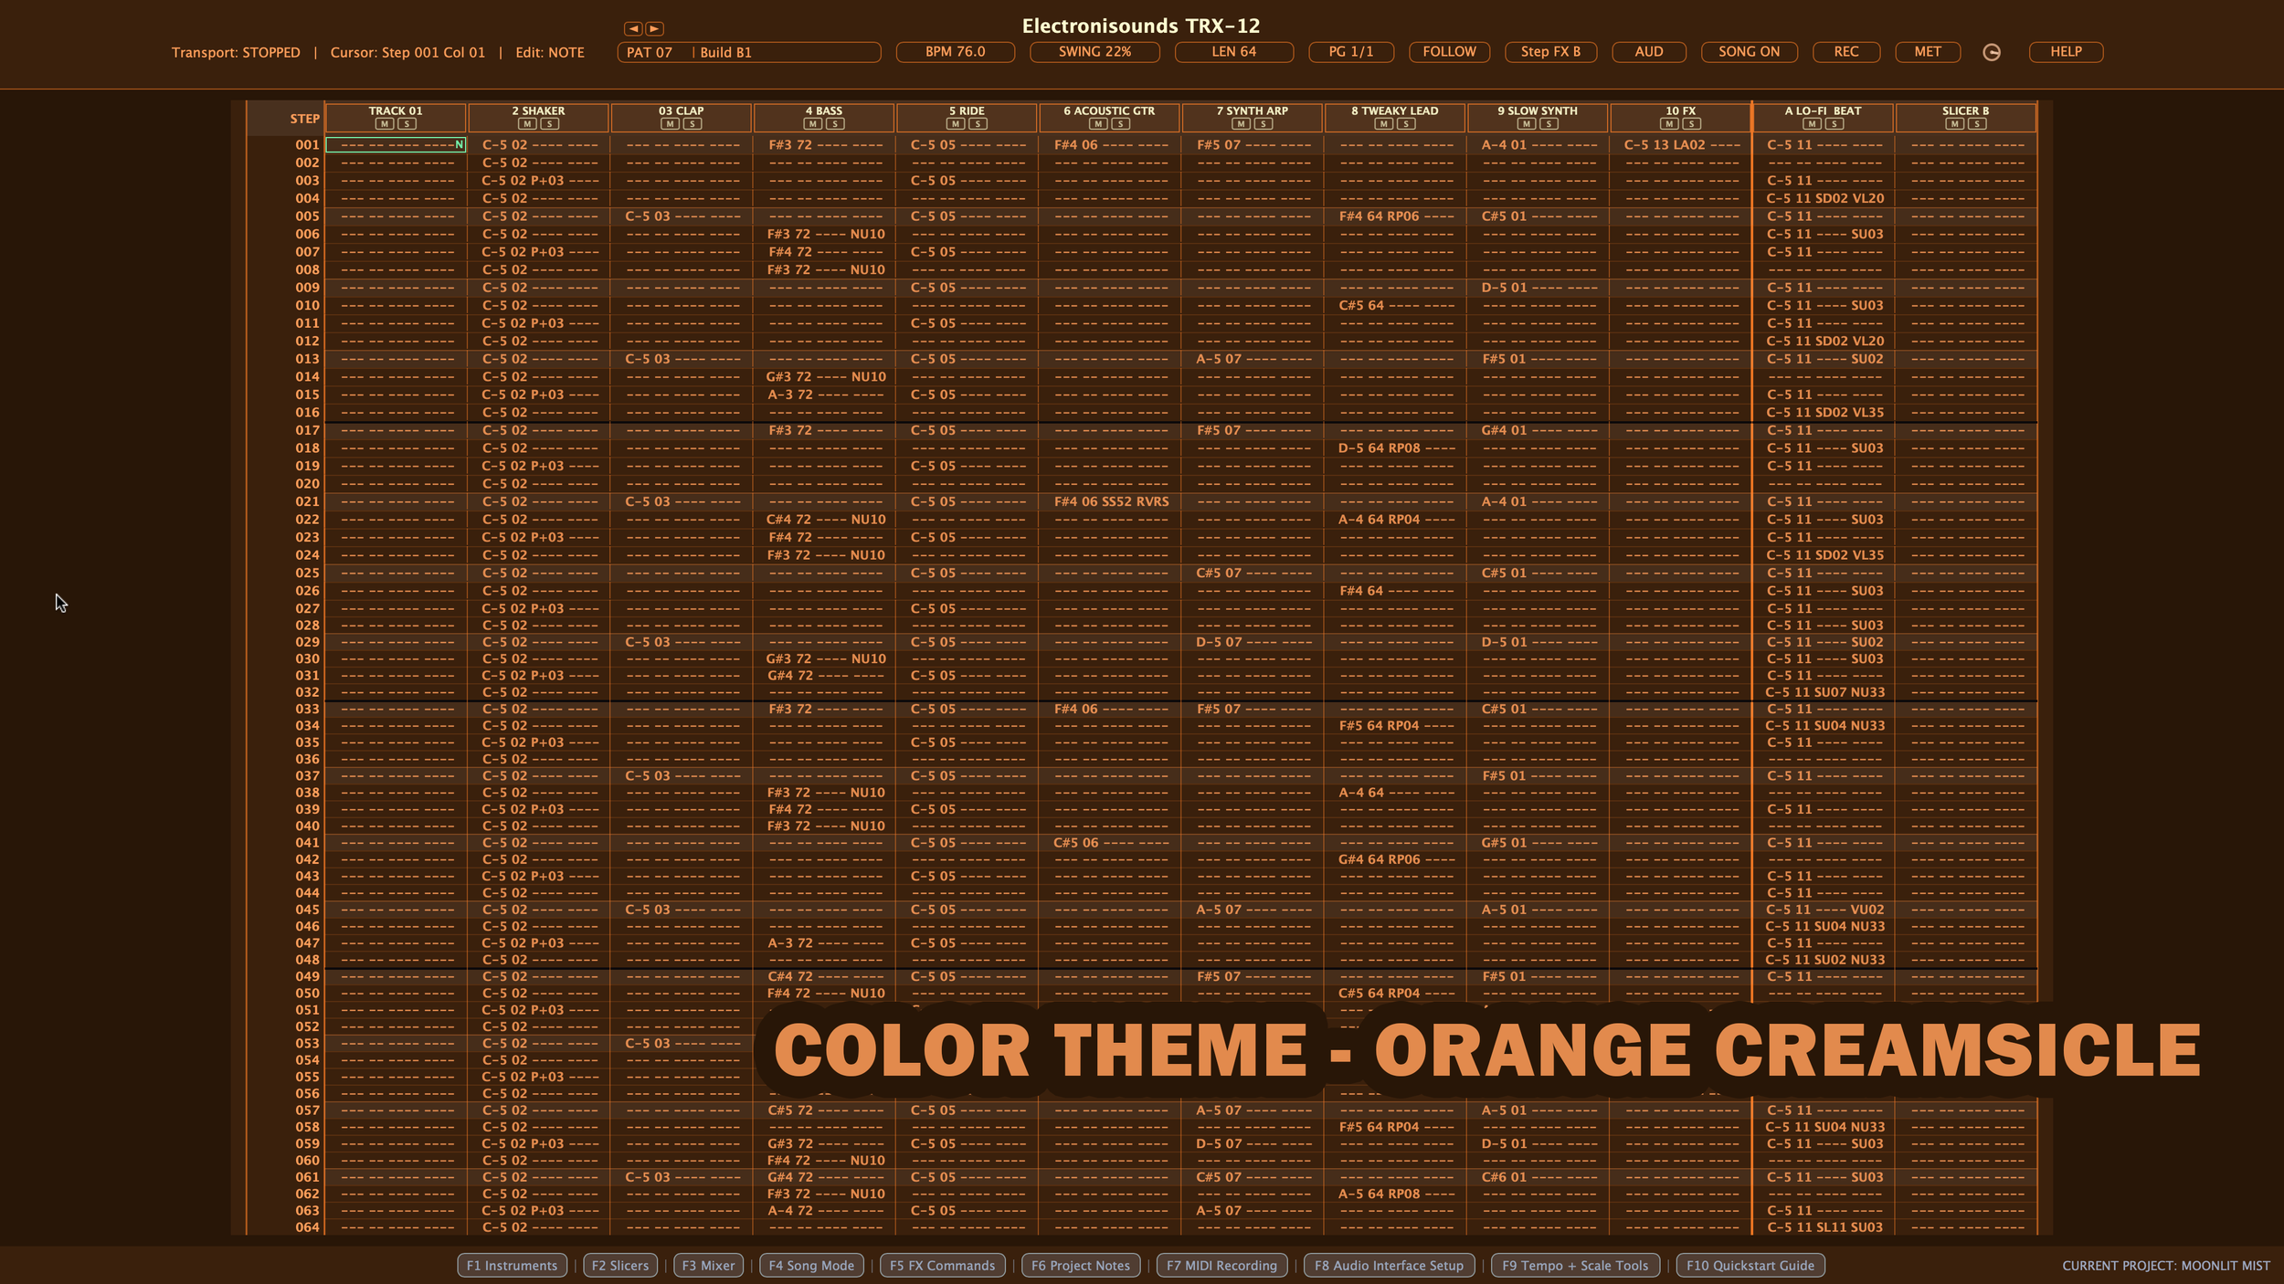Select C-5 11 SL11 SU03 on step 064
This screenshot has height=1284, width=2284.
click(1824, 1227)
